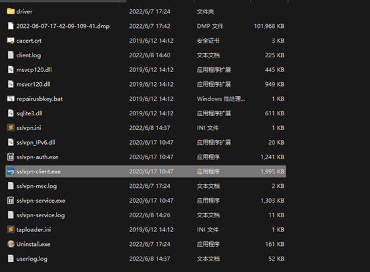
Task: Click the sslvpn-client.exe file name
Action: [x=39, y=172]
